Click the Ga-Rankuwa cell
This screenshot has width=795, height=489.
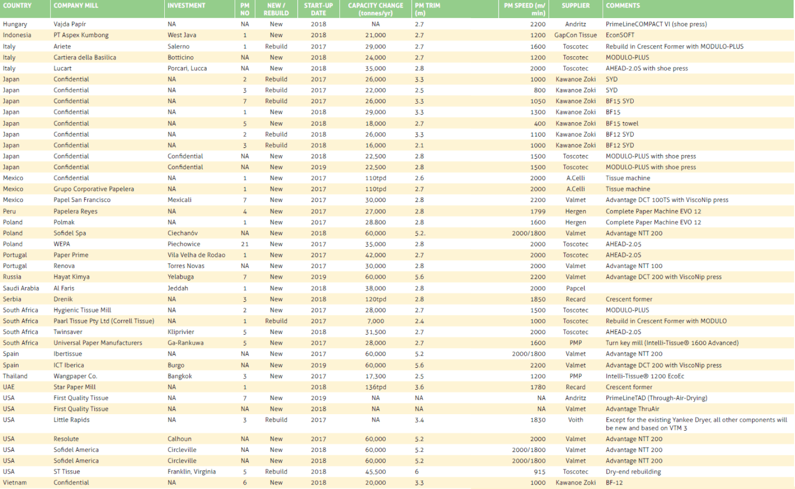185,343
